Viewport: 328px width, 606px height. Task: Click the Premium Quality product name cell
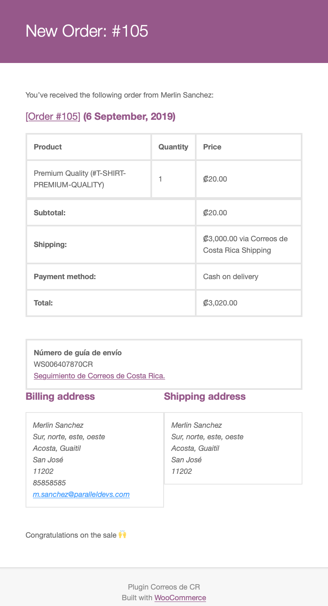tap(89, 179)
